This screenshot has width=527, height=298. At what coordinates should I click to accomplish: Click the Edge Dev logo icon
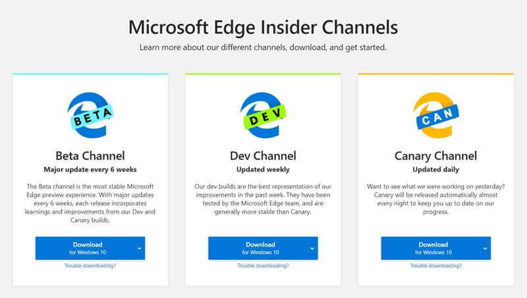pyautogui.click(x=263, y=115)
